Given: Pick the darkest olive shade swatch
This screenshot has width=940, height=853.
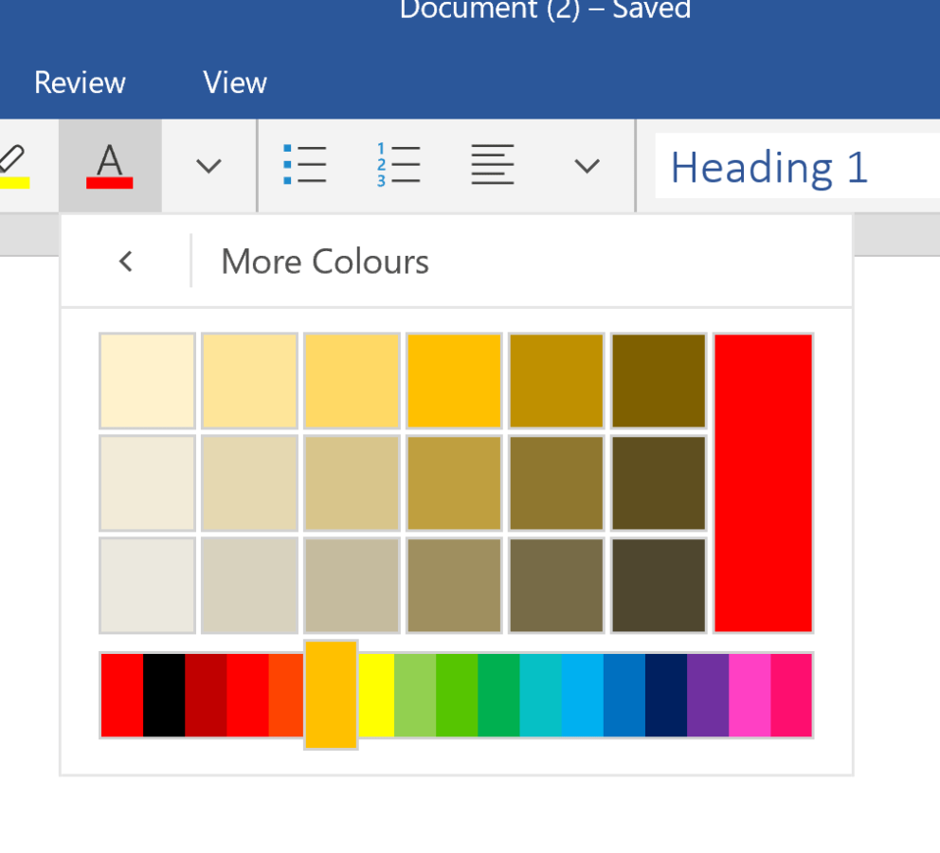Looking at the screenshot, I should [x=658, y=585].
